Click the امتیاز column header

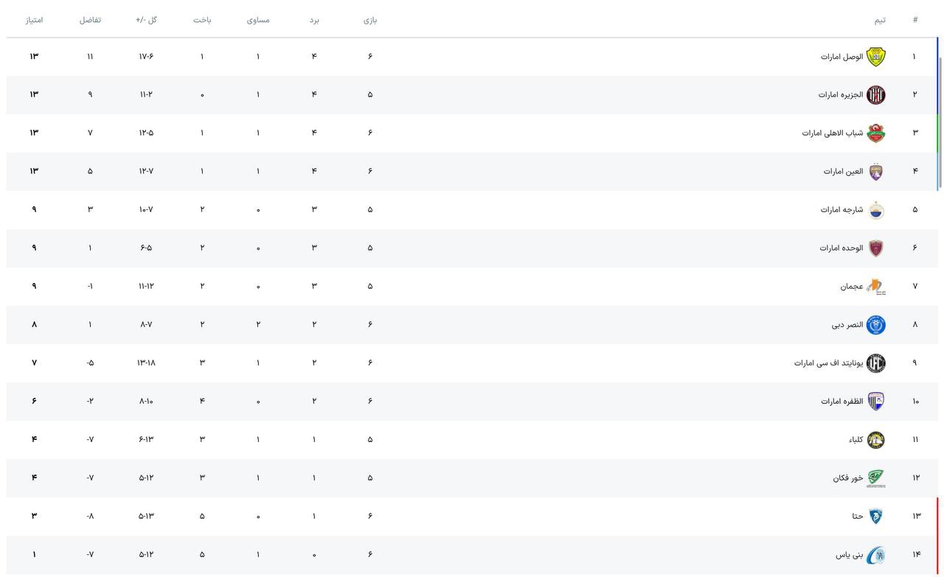pos(34,20)
